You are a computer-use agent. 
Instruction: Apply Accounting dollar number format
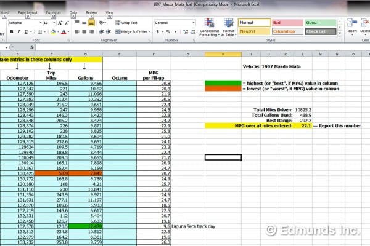tap(158, 31)
